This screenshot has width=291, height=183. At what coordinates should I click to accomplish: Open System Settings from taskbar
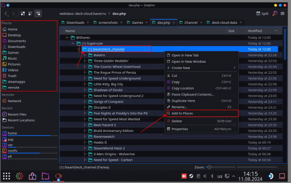tap(20, 176)
